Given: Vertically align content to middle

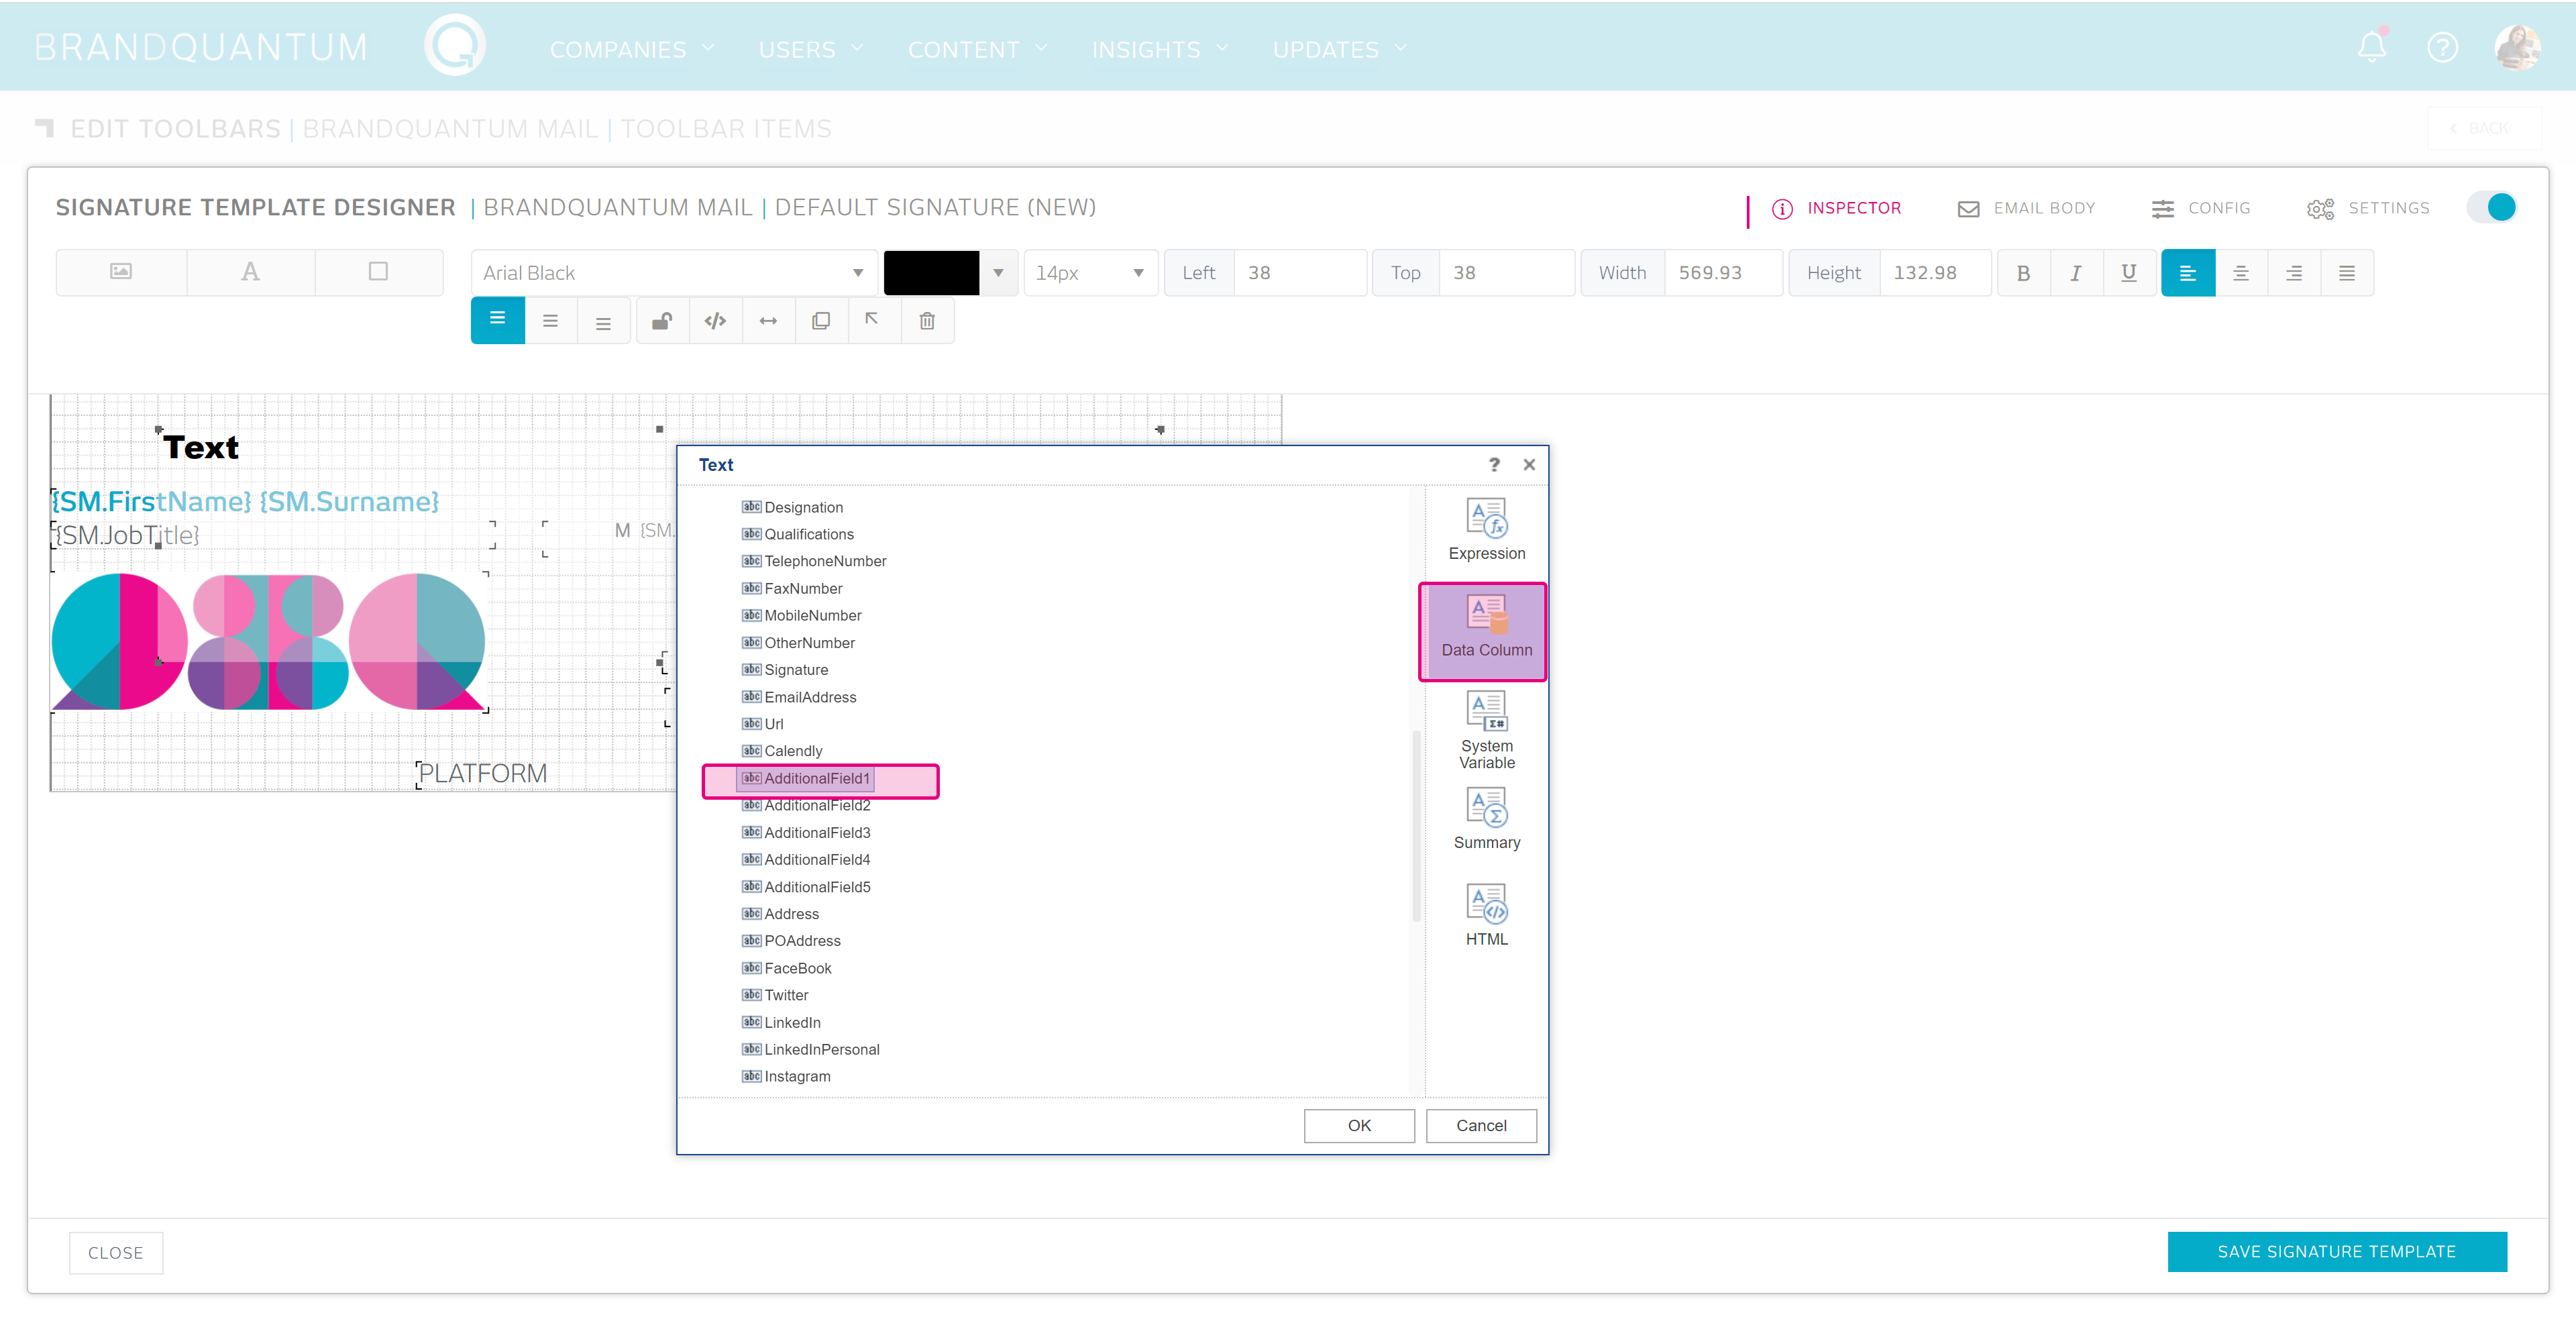Looking at the screenshot, I should pos(550,321).
